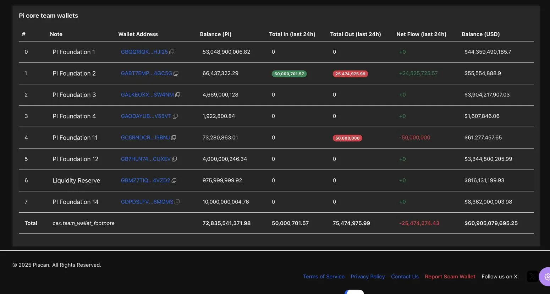Image resolution: width=550 pixels, height=294 pixels.
Task: Open the X social media icon
Action: [x=532, y=276]
